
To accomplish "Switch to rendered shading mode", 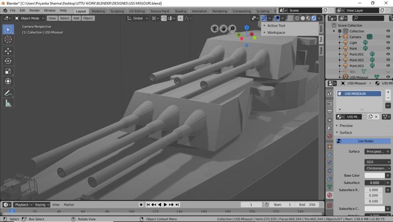I will [313, 18].
